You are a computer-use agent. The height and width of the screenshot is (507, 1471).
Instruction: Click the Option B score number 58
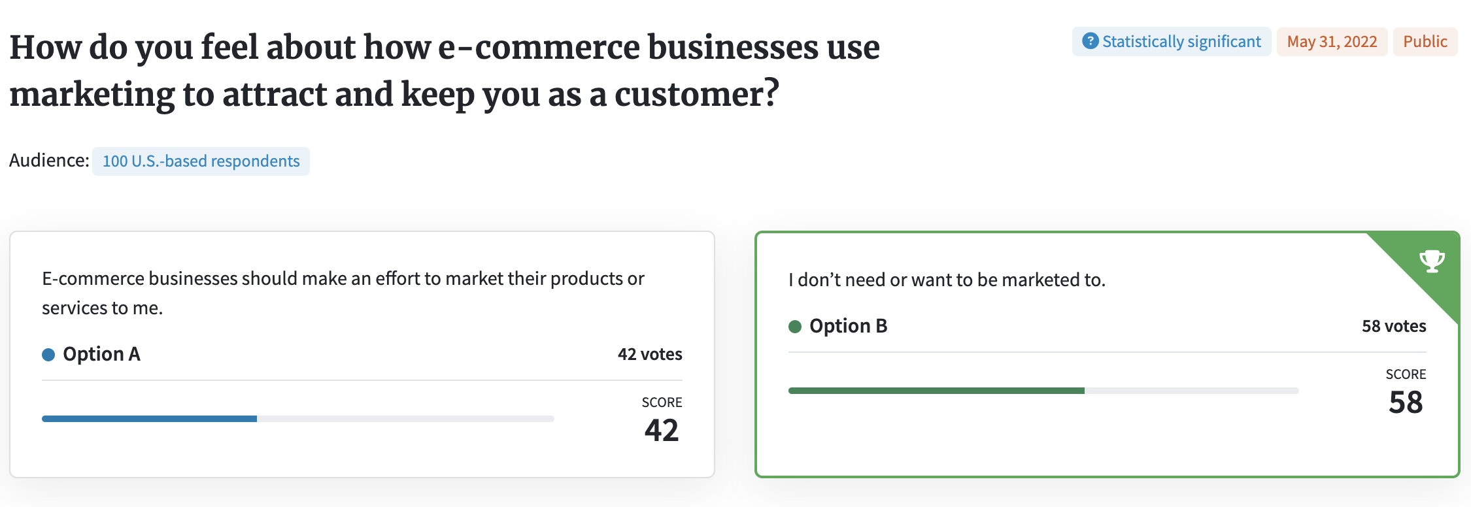(1406, 402)
